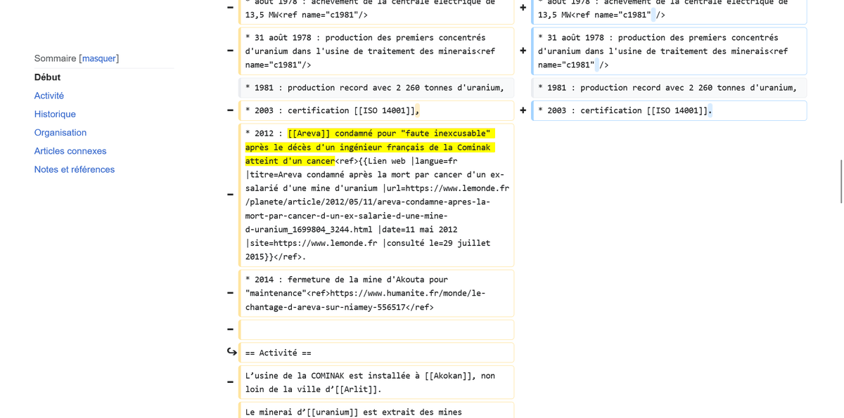
Task: Click minus marker beside 31 août 1978 row
Action: coord(230,51)
